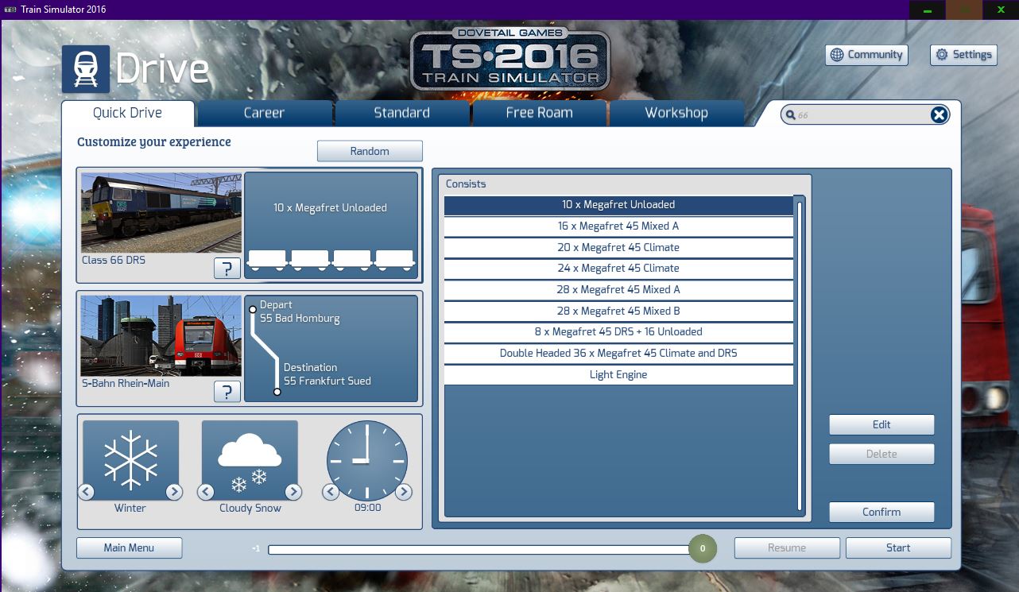Move start time later than 09:00
This screenshot has height=592, width=1019.
404,492
